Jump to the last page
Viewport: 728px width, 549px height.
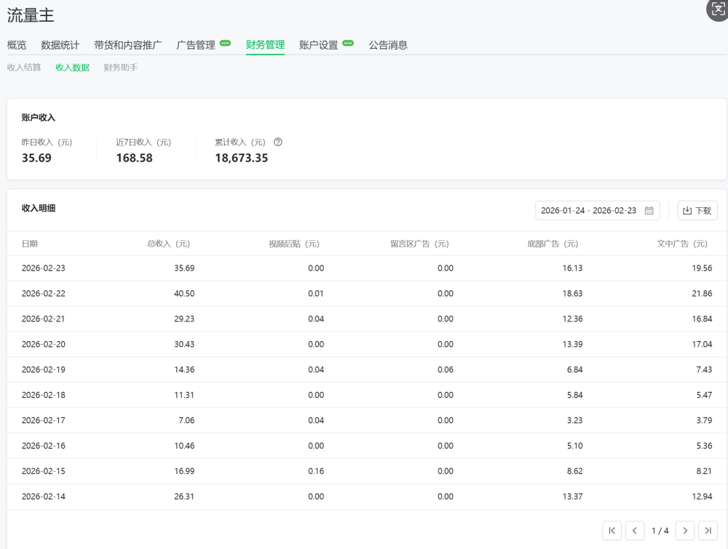click(x=708, y=531)
